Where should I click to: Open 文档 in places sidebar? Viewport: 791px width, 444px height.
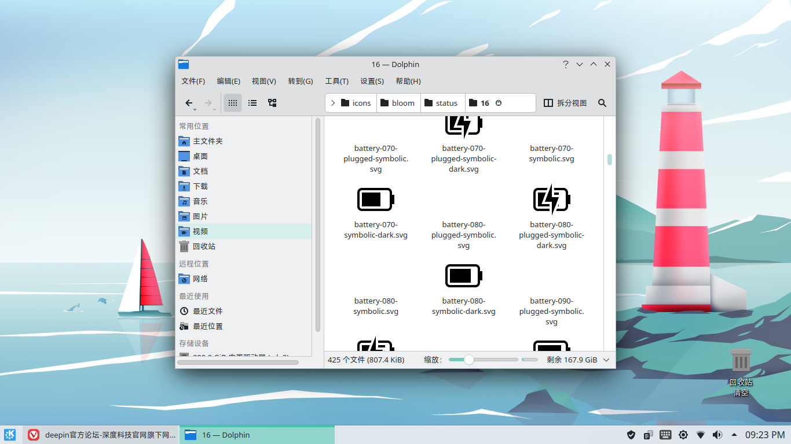point(243,171)
